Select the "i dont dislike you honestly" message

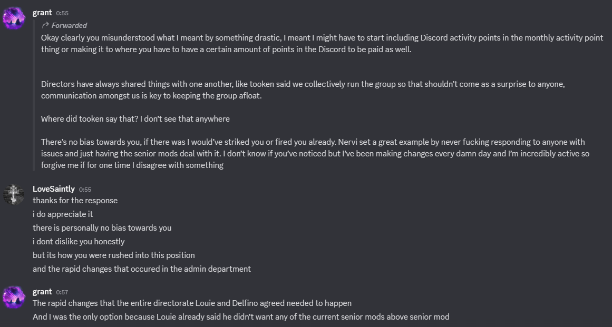click(x=79, y=242)
